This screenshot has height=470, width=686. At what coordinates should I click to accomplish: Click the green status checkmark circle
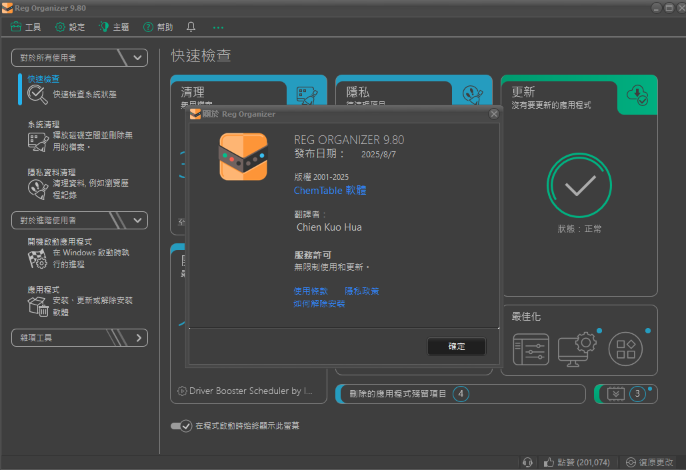pyautogui.click(x=579, y=185)
